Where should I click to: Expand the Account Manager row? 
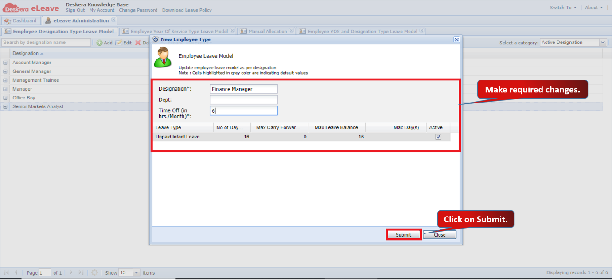[5, 63]
